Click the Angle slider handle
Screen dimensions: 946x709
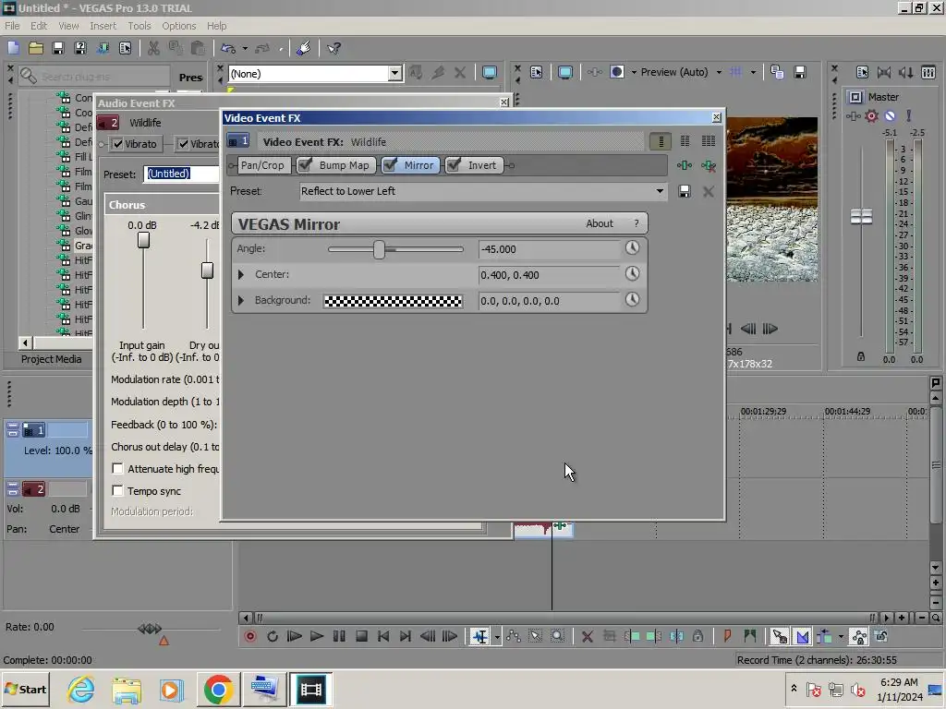pos(379,249)
